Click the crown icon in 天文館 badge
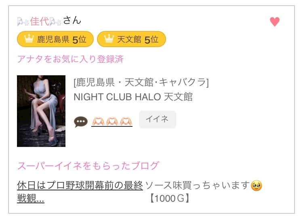 pyautogui.click(x=109, y=39)
